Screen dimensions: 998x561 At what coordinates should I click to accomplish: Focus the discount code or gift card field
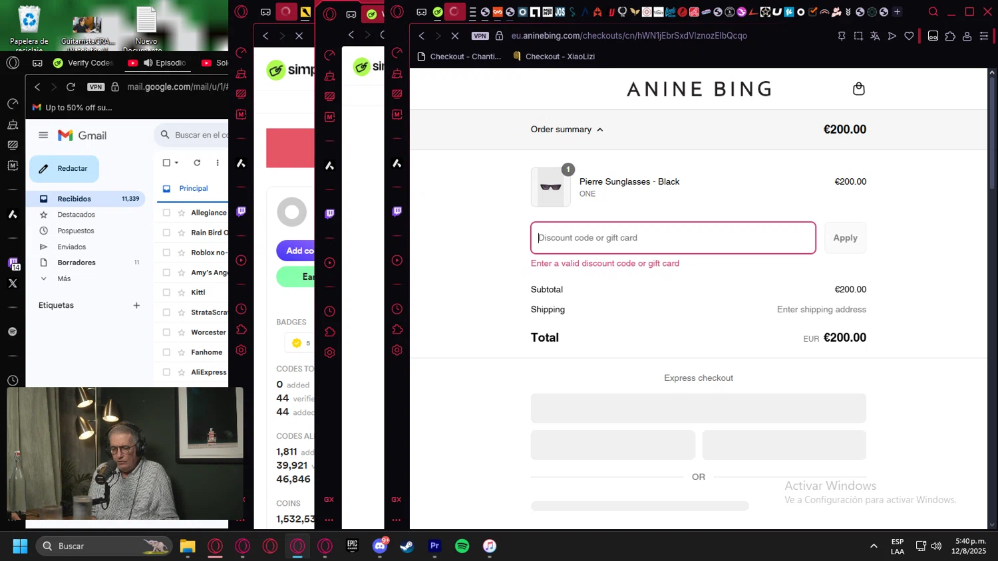673,238
